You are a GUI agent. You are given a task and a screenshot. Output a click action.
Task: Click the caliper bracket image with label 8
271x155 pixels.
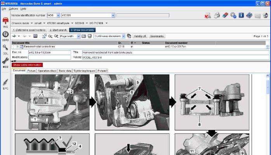[x=212, y=102]
